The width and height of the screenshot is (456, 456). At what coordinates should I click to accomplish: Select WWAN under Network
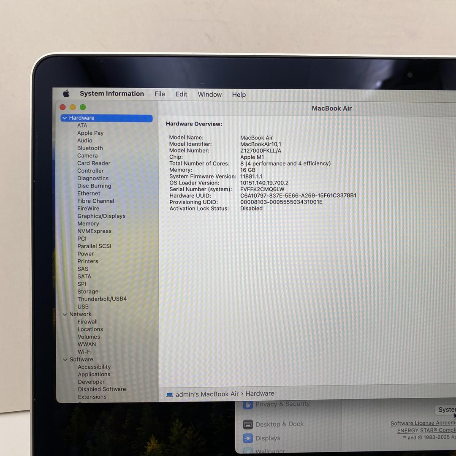[x=87, y=345]
